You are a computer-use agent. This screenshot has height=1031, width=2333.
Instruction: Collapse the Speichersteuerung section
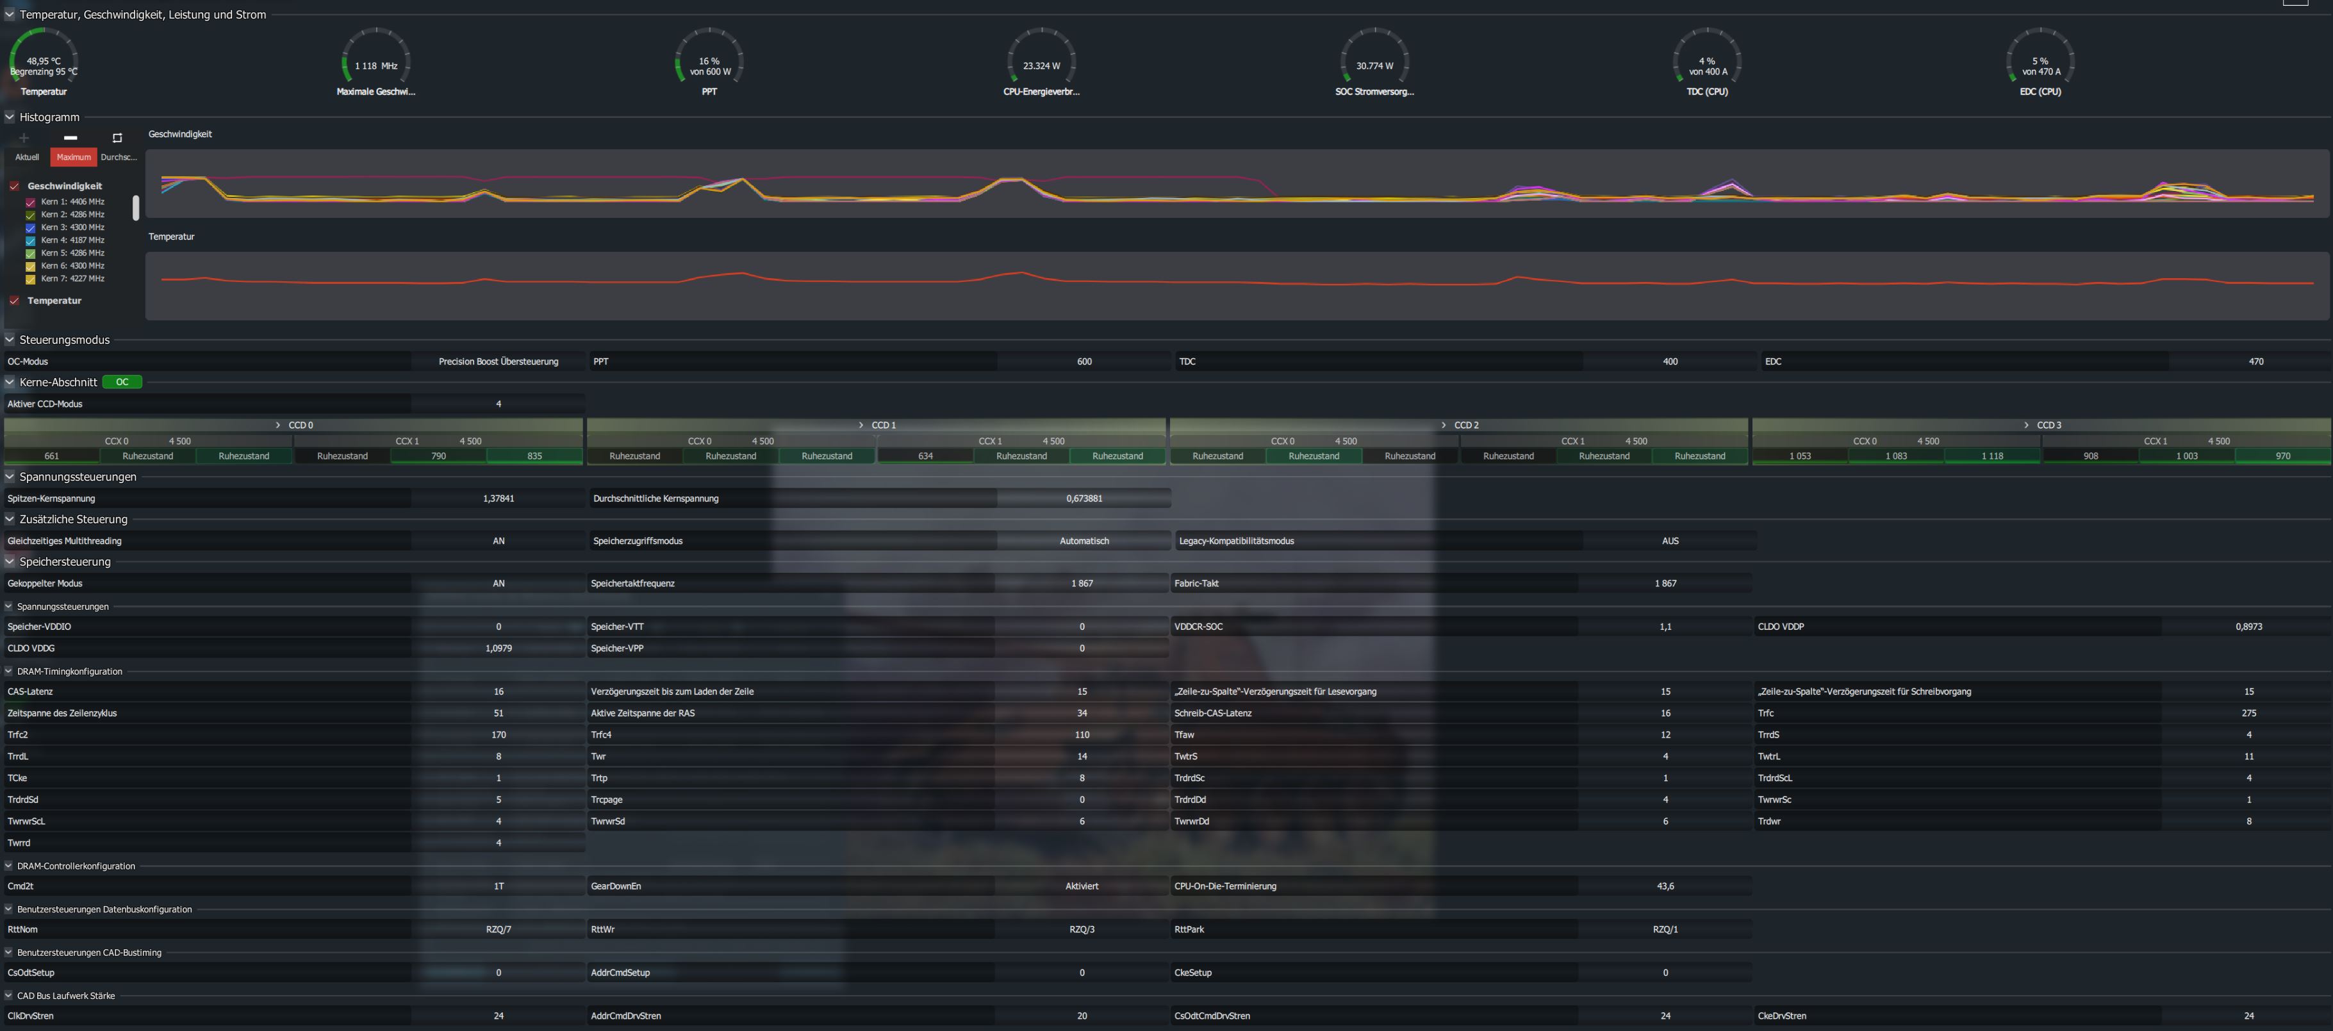(10, 562)
